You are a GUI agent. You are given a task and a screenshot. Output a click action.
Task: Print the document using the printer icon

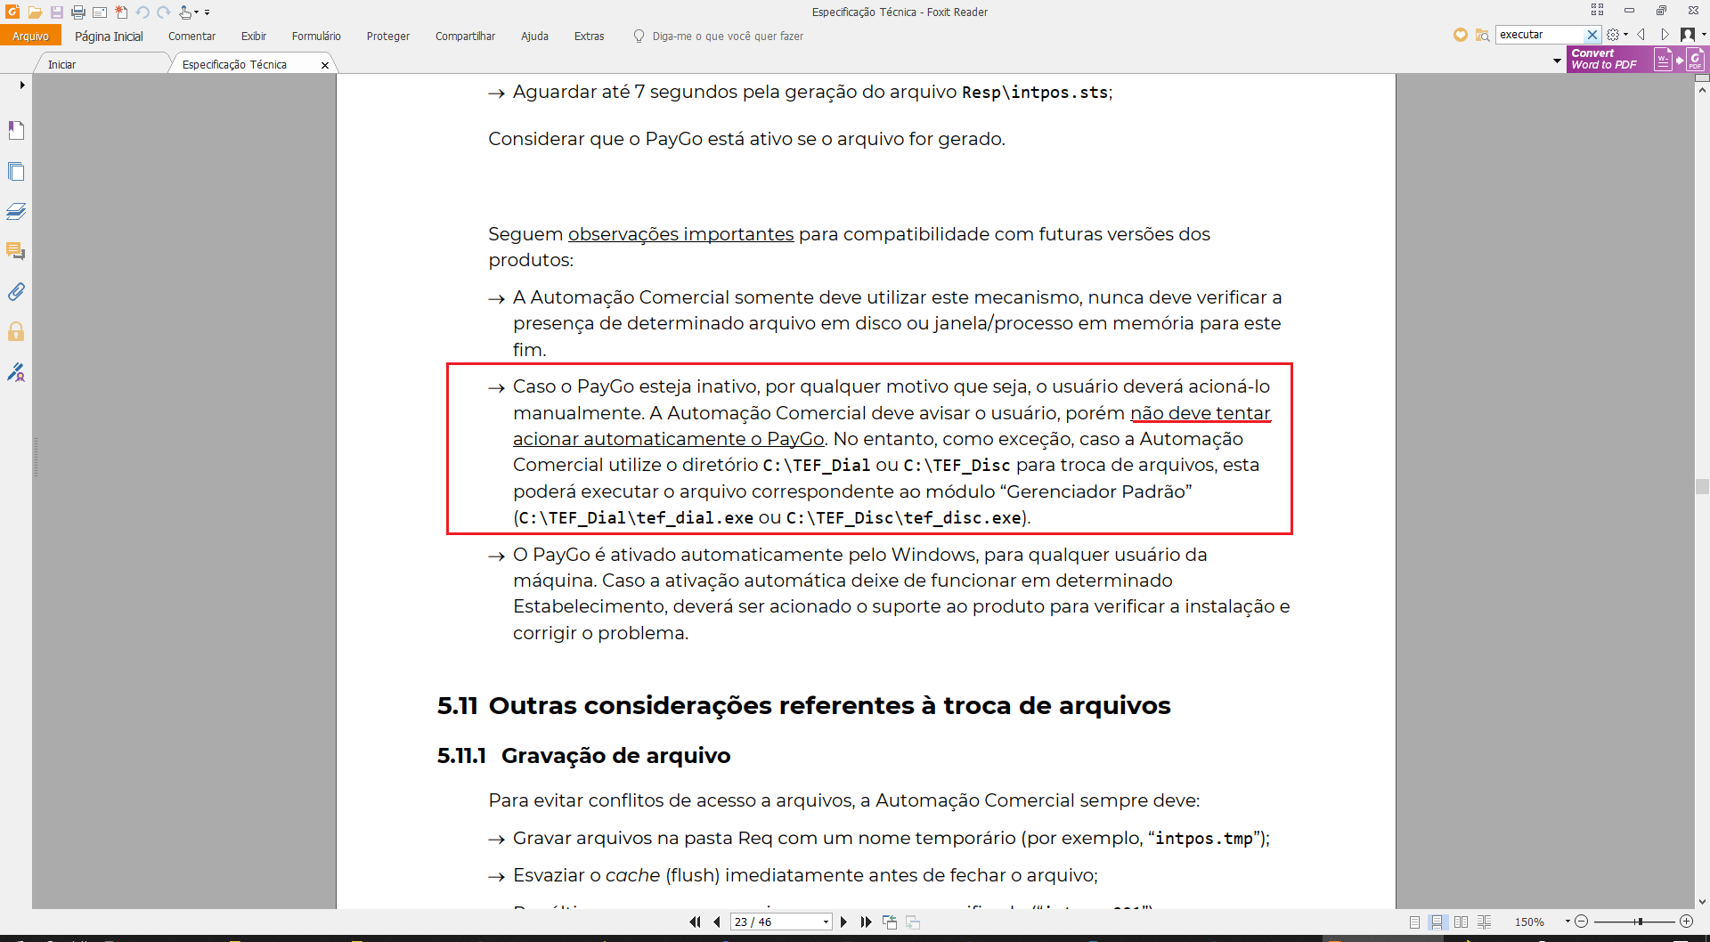78,12
